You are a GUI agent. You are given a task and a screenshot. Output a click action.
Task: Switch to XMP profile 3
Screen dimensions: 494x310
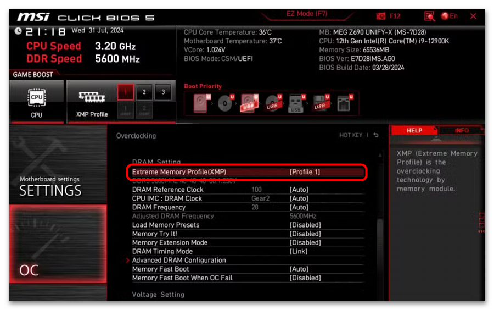162,92
